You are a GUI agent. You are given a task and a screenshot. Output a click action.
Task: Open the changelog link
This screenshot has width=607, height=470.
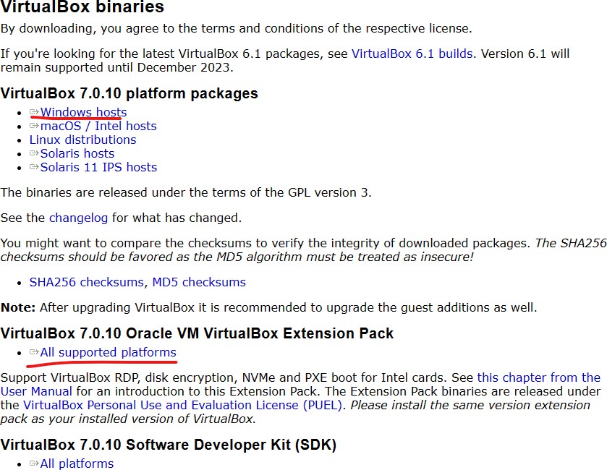[79, 218]
